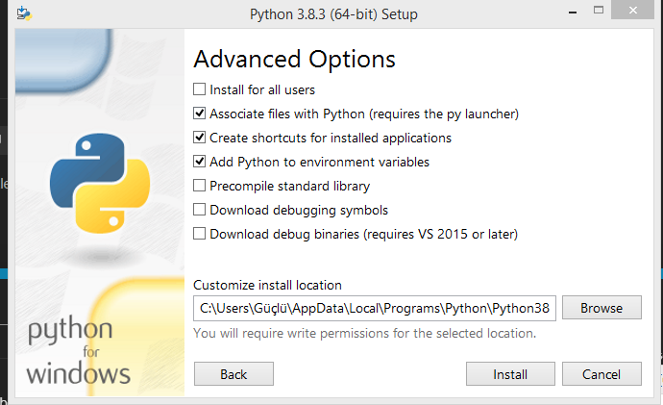This screenshot has height=405, width=663.
Task: Close the Python Setup window
Action: click(632, 10)
